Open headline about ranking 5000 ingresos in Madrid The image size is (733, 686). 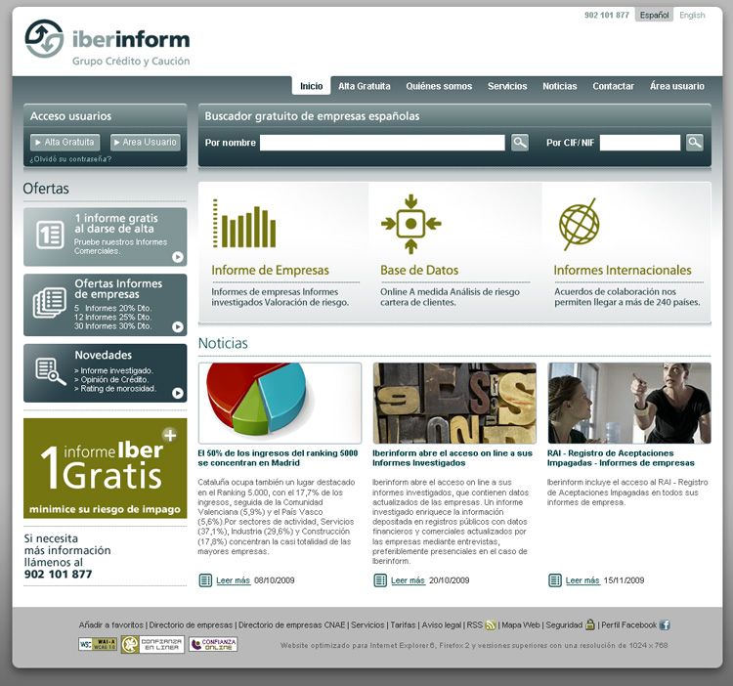click(x=278, y=458)
